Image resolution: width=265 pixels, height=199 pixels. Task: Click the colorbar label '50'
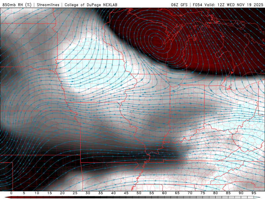139,193
